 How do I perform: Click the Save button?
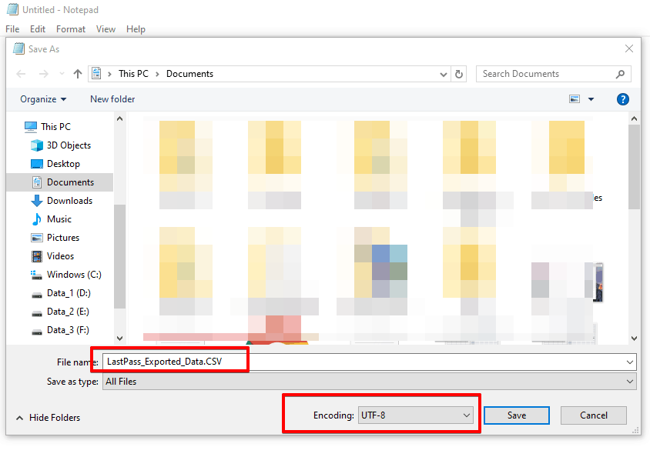517,415
